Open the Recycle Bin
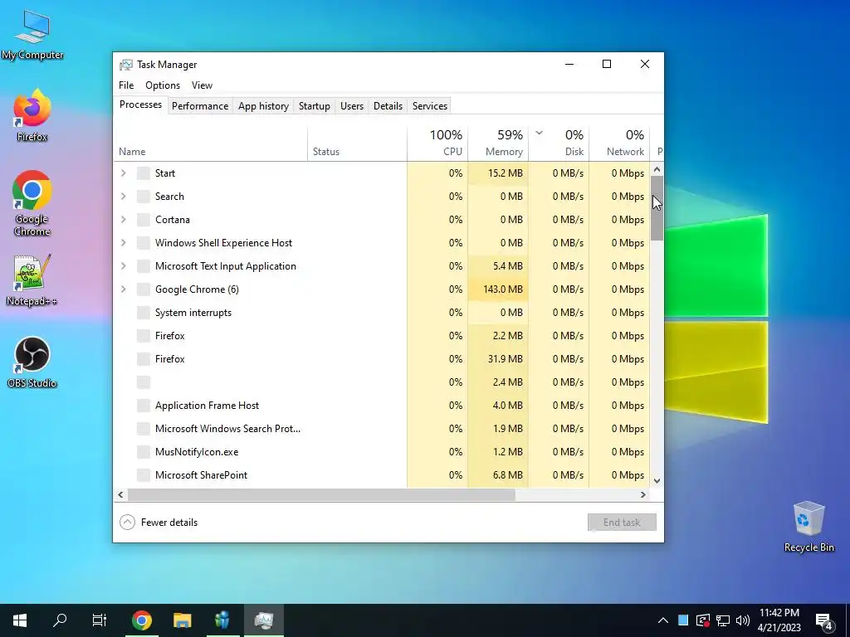This screenshot has width=850, height=637. (x=808, y=527)
